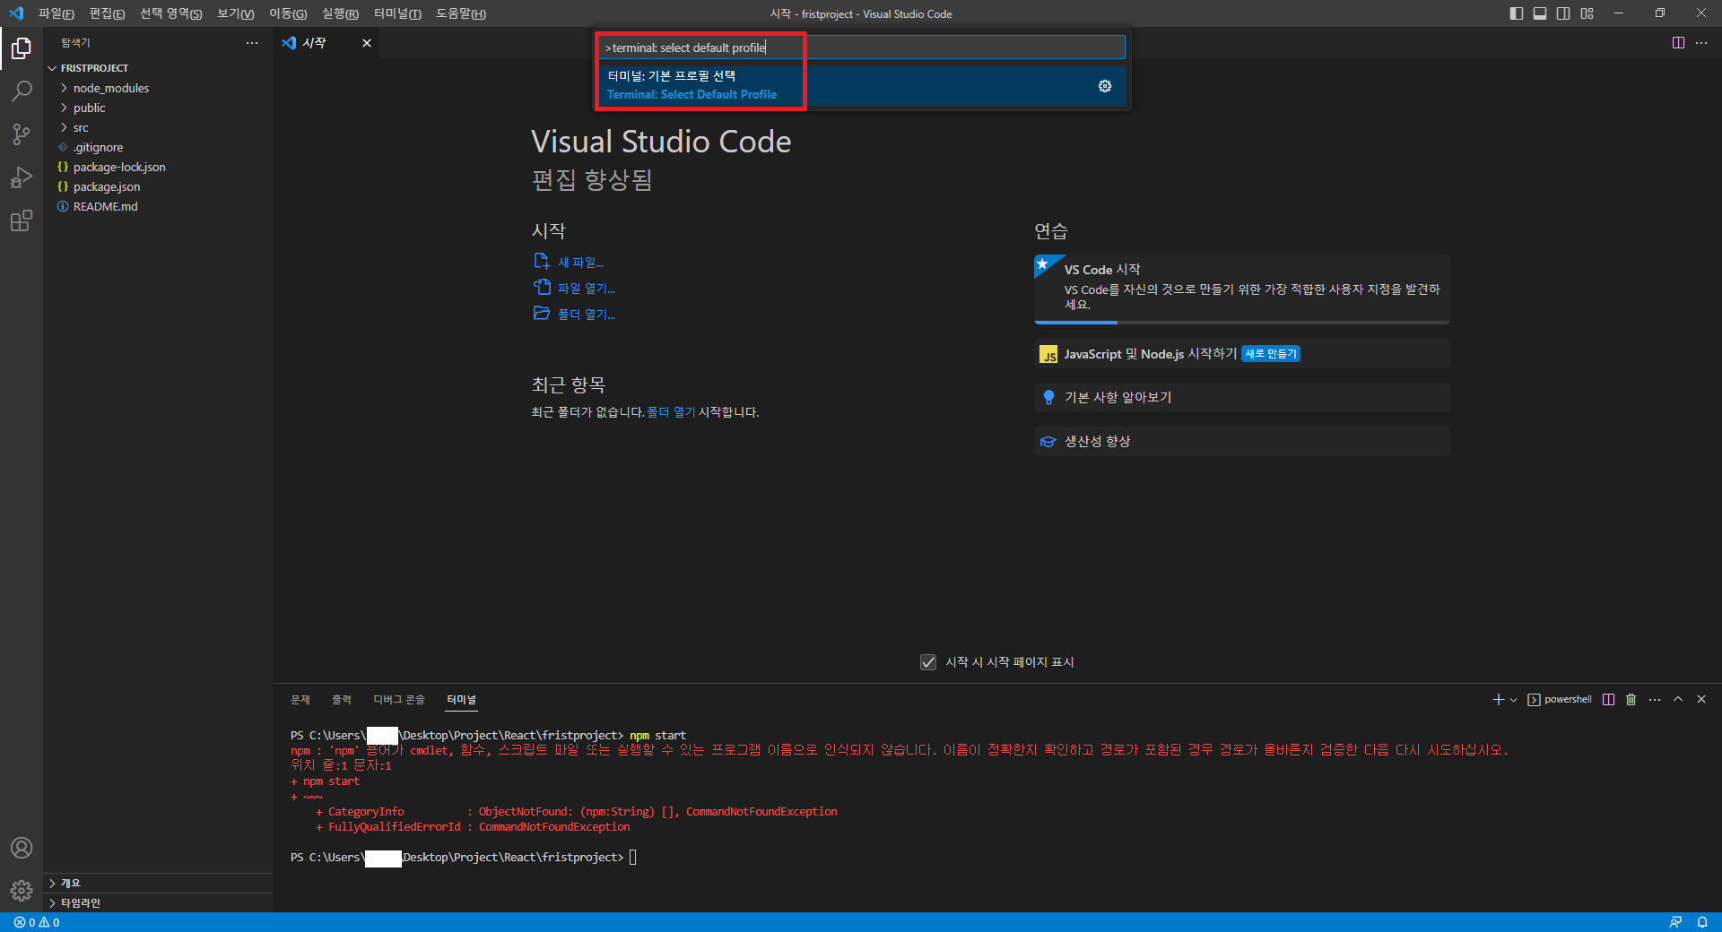The width and height of the screenshot is (1722, 932).
Task: Expand the 개요 outline section
Action: [x=158, y=883]
